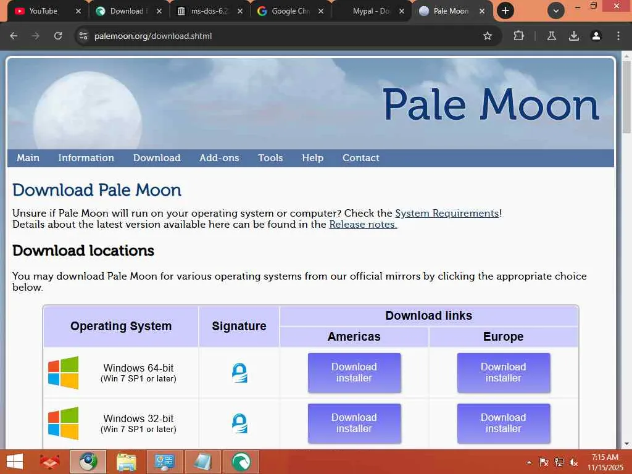Switch to the Google Chrome tab
Image resolution: width=632 pixels, height=474 pixels.
[x=285, y=11]
